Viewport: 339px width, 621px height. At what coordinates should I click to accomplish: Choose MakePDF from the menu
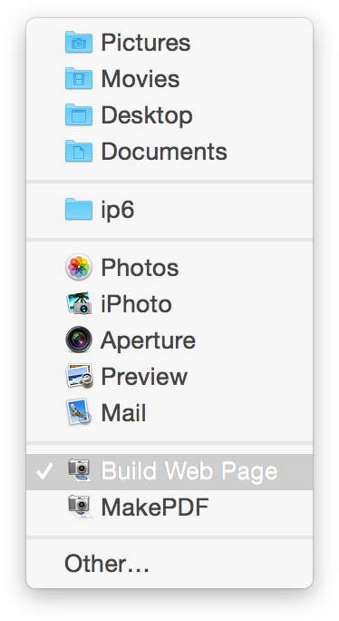[169, 508]
